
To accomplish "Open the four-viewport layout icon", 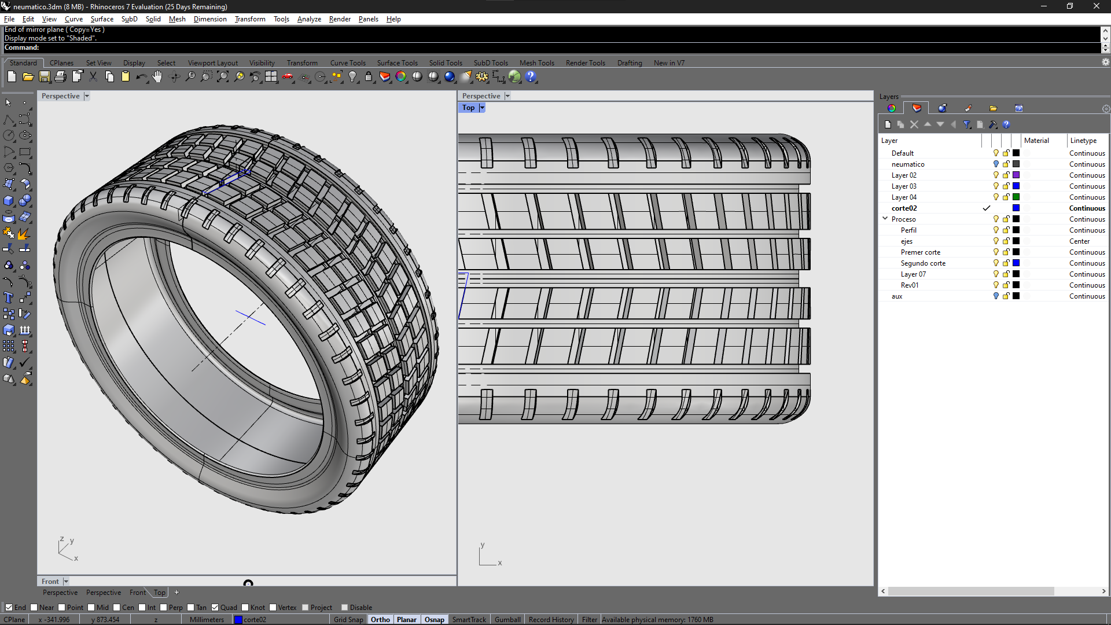I will point(271,76).
